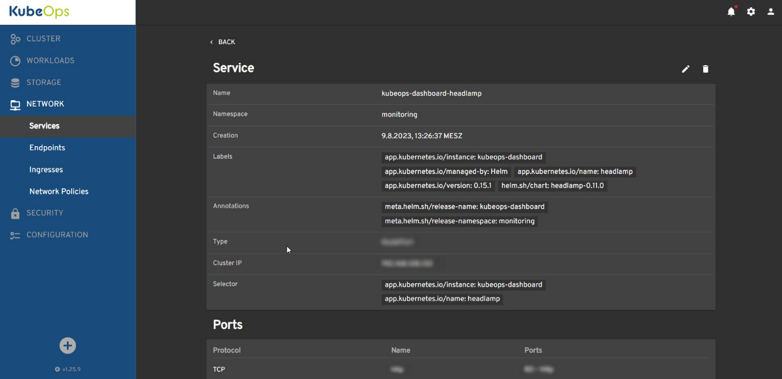Click the Labels chip app.kubernetes.io/name: headlamp
Screen dimensions: 782x379
click(x=575, y=172)
